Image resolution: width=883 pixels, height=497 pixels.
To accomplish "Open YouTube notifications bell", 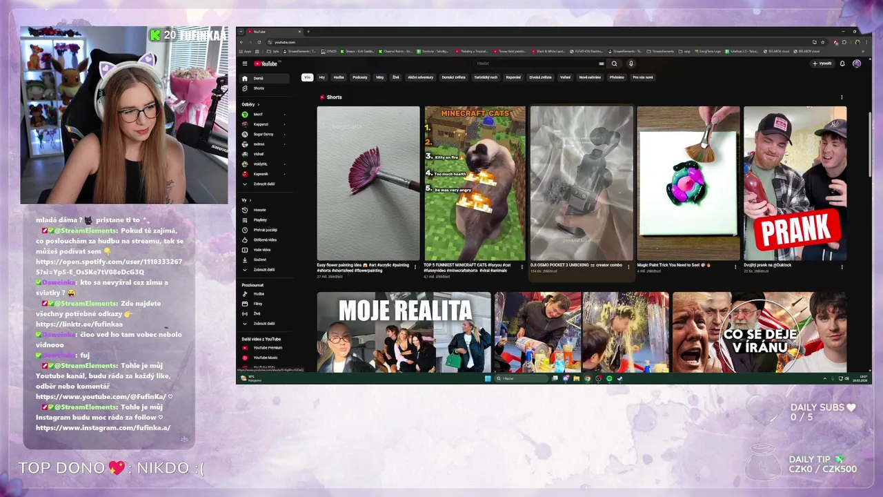I will (842, 64).
